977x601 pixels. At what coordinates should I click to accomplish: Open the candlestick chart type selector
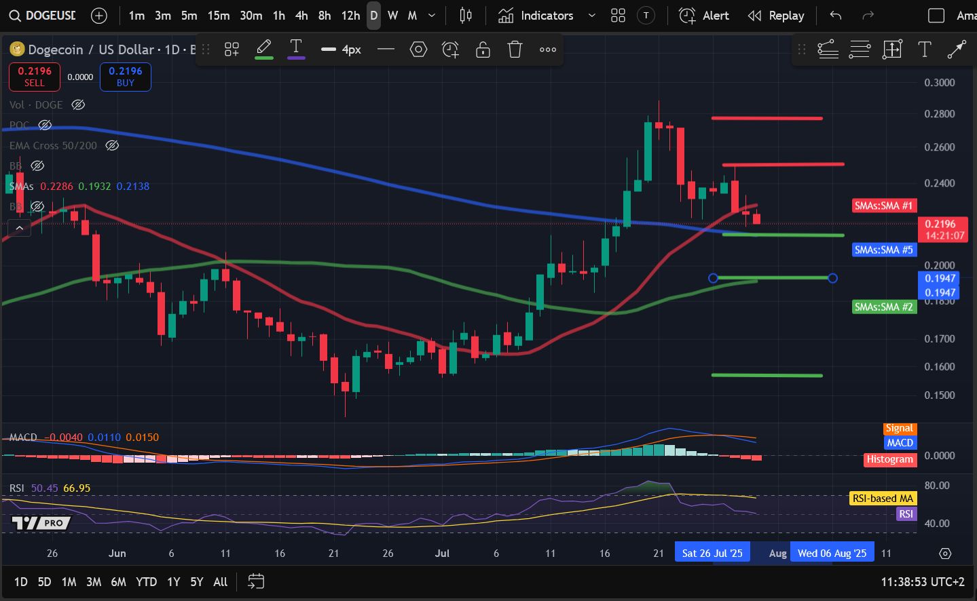[466, 16]
